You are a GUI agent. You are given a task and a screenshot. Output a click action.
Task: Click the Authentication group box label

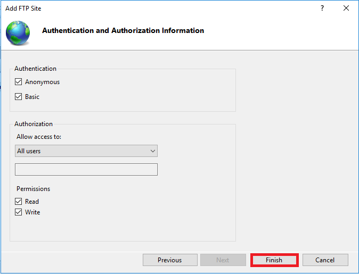click(x=35, y=69)
